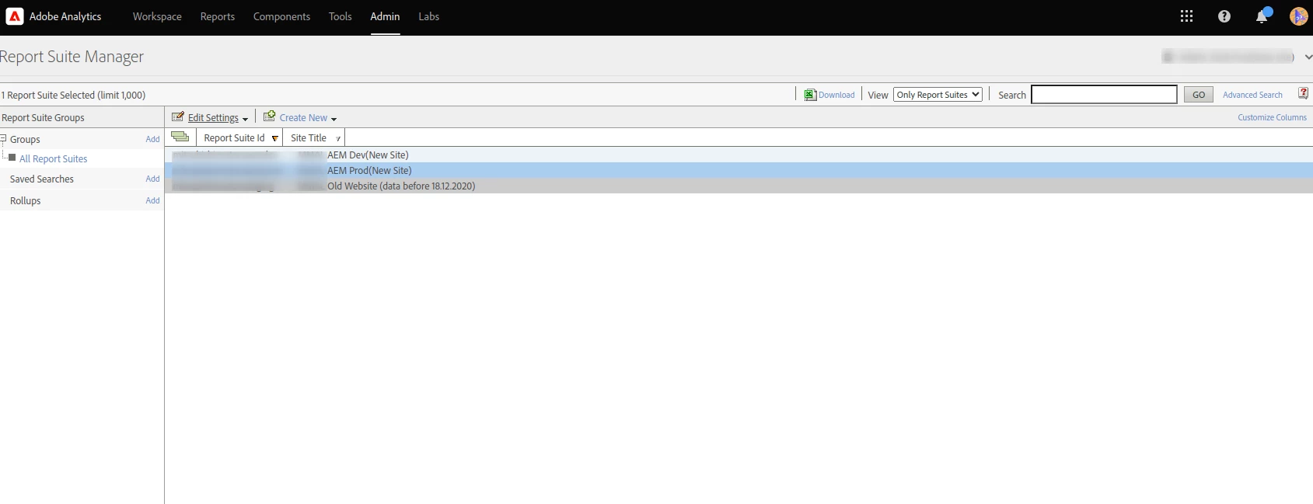Open the Tools menu
The image size is (1313, 504).
coord(340,16)
